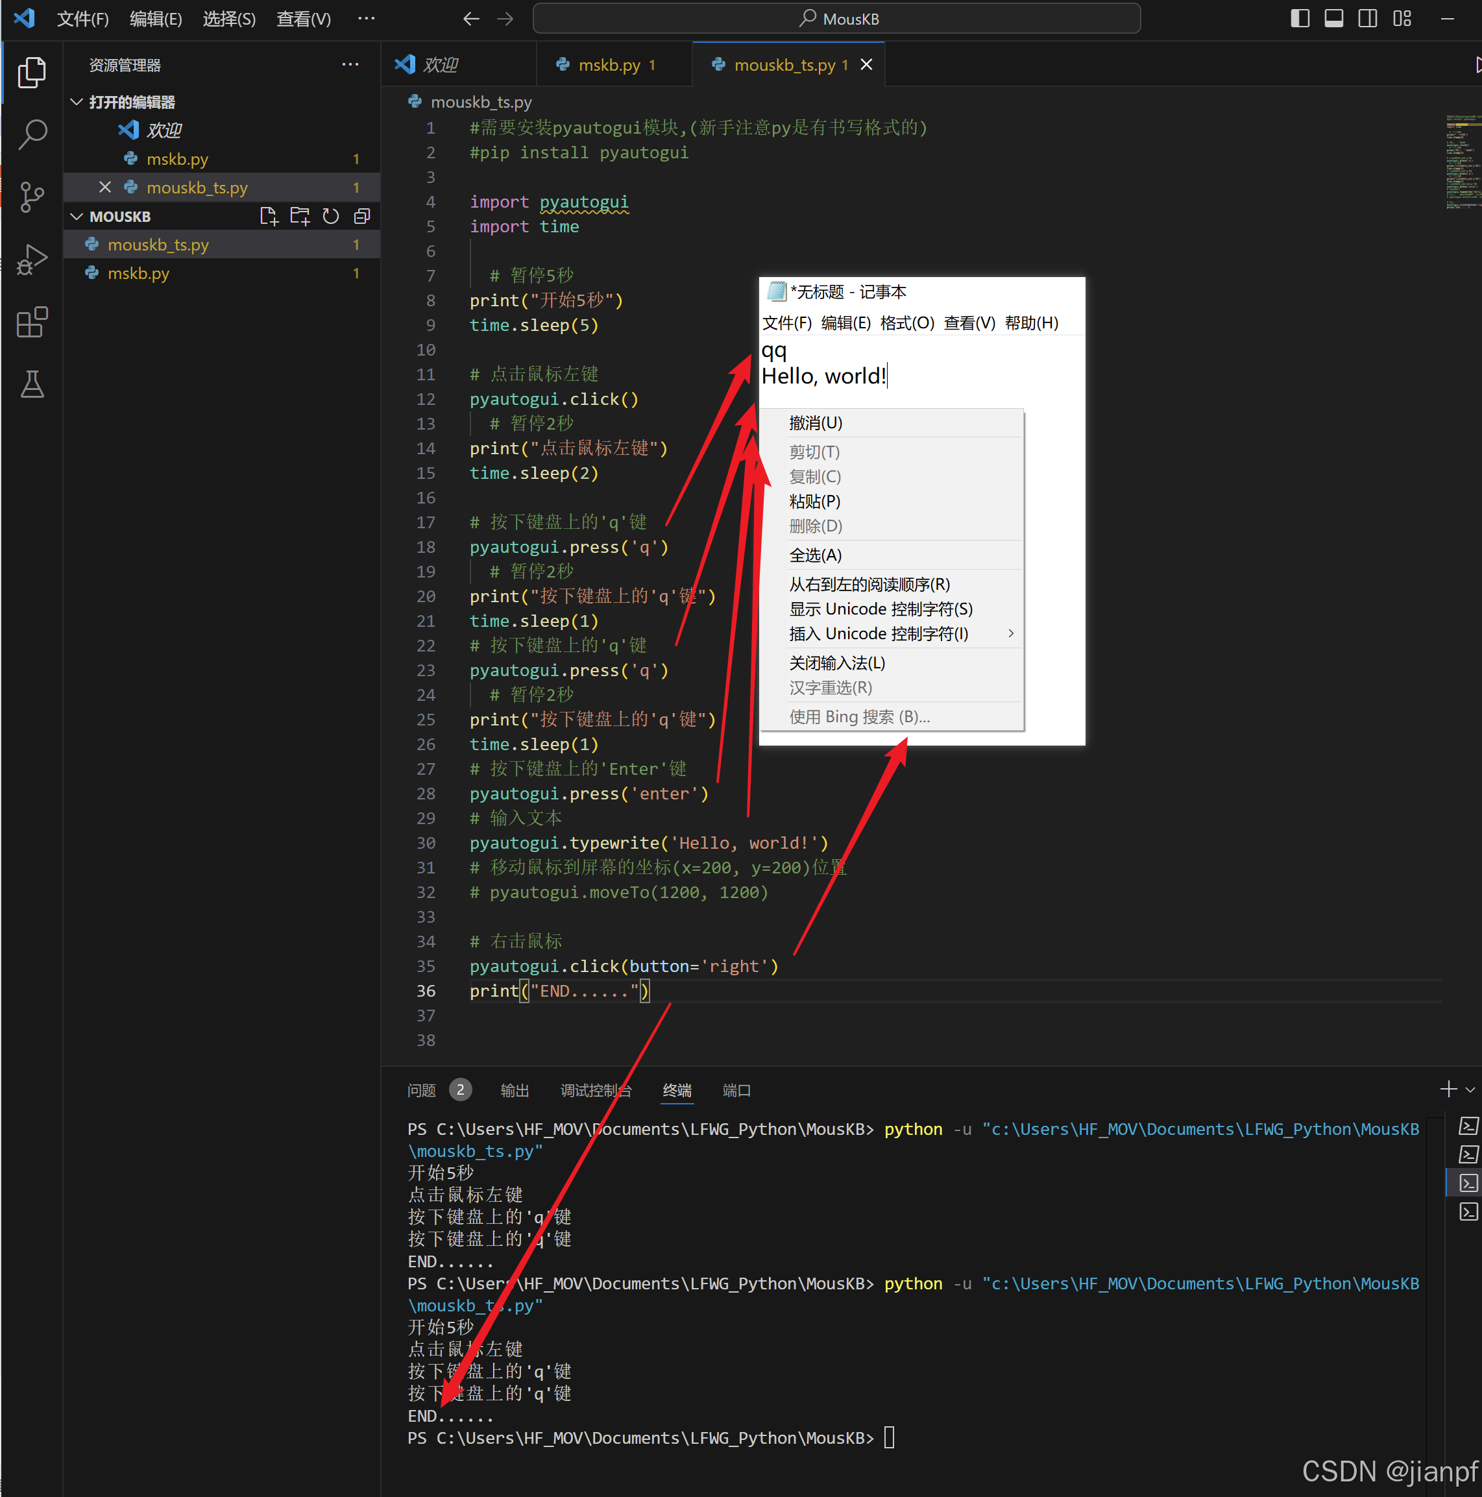1482x1497 pixels.
Task: Open the Extensions view
Action: (32, 323)
